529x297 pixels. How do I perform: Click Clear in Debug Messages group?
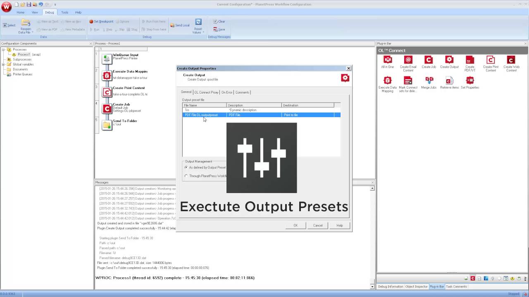click(219, 21)
